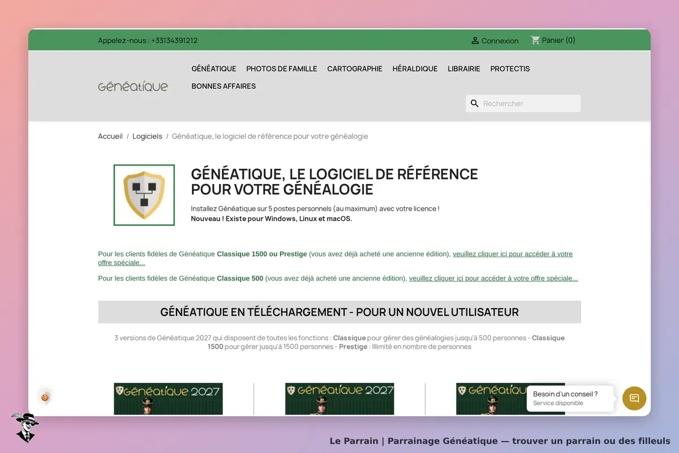The image size is (679, 453).
Task: Open the CARTOGRAPHIE menu
Action: pyautogui.click(x=355, y=69)
